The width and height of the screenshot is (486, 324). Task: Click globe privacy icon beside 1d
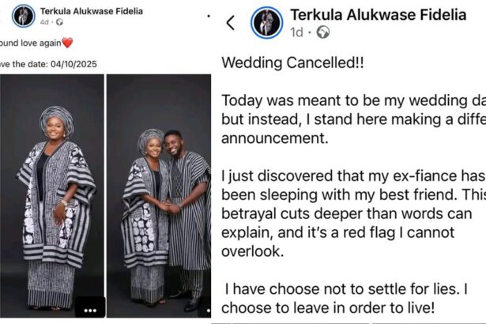323,32
